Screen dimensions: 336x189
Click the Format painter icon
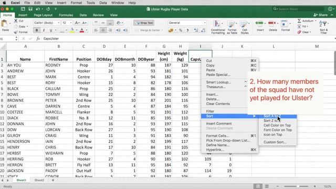(x=16, y=32)
